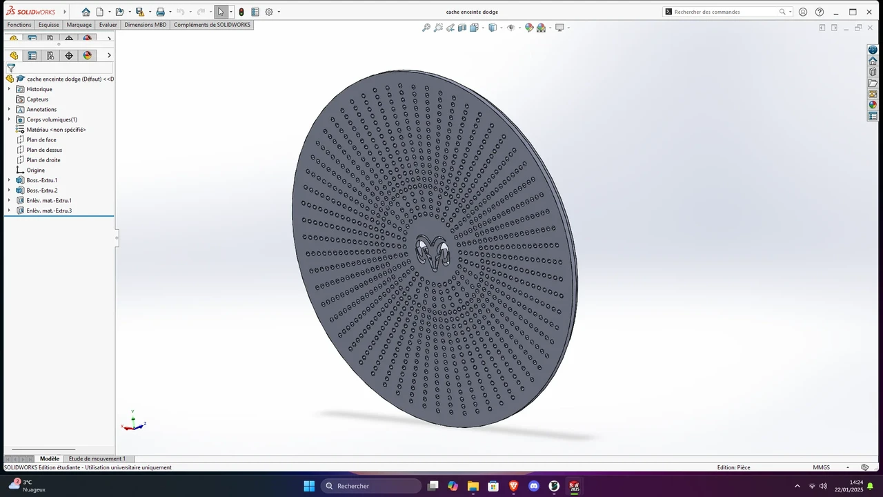Select the Dimensions MBD tab
Viewport: 883px width, 497px height.
pyautogui.click(x=145, y=25)
